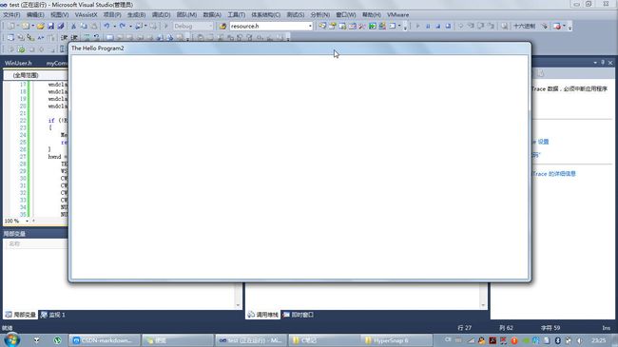Switch to the Locals tab at bottom

21,315
